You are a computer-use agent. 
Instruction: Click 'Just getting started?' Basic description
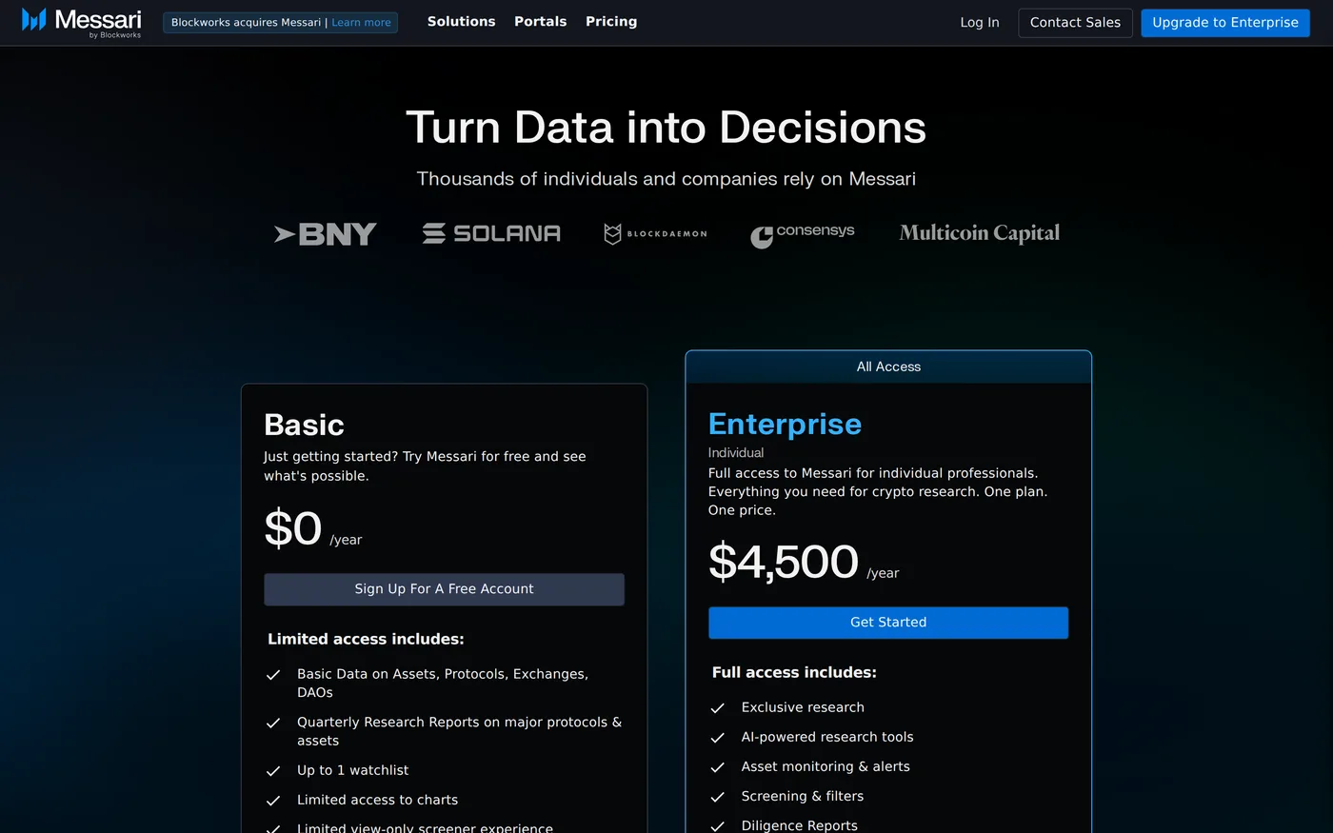(x=425, y=466)
